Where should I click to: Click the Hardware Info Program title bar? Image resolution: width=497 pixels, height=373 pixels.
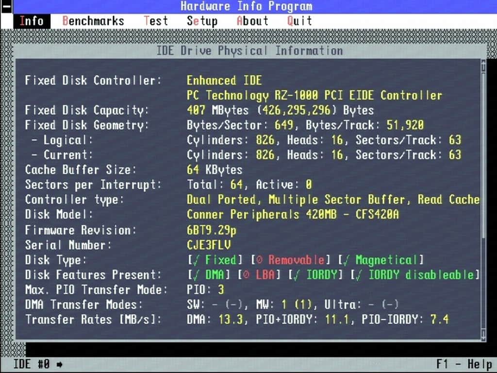coord(246,6)
